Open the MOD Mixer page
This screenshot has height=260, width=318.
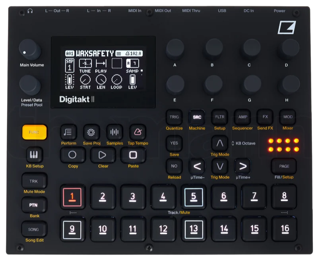[288, 117]
